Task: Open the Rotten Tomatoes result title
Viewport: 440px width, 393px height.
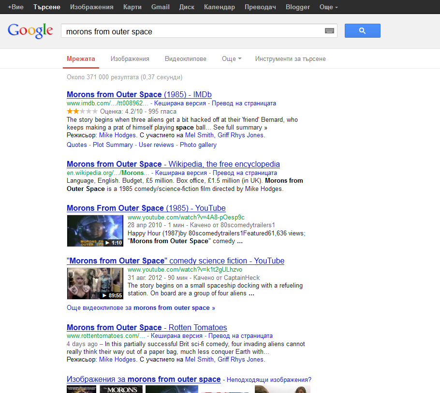Action: (x=147, y=327)
